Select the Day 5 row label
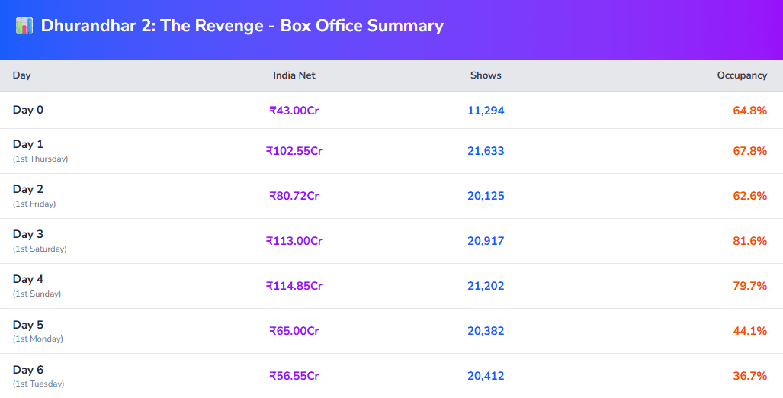This screenshot has width=783, height=398. pyautogui.click(x=28, y=324)
